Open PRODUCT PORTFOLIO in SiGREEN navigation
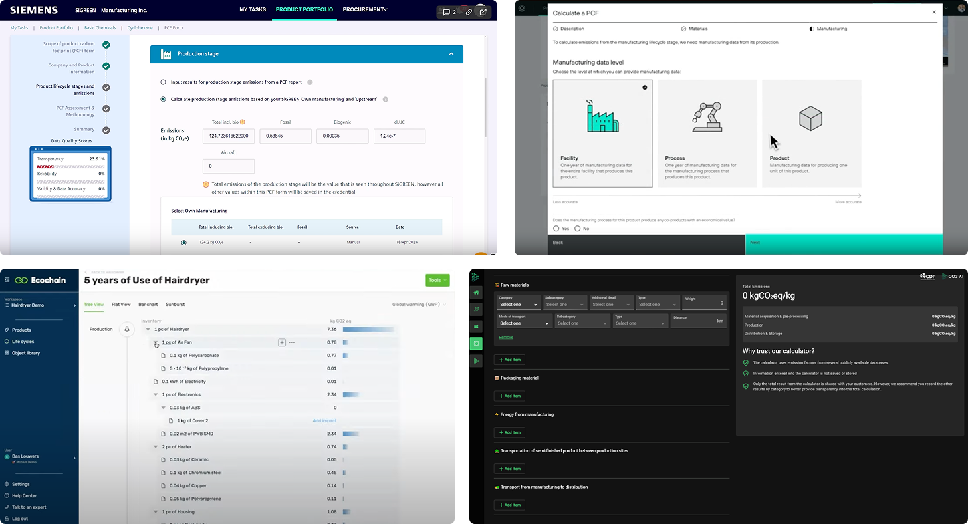The width and height of the screenshot is (968, 524). 306,10
